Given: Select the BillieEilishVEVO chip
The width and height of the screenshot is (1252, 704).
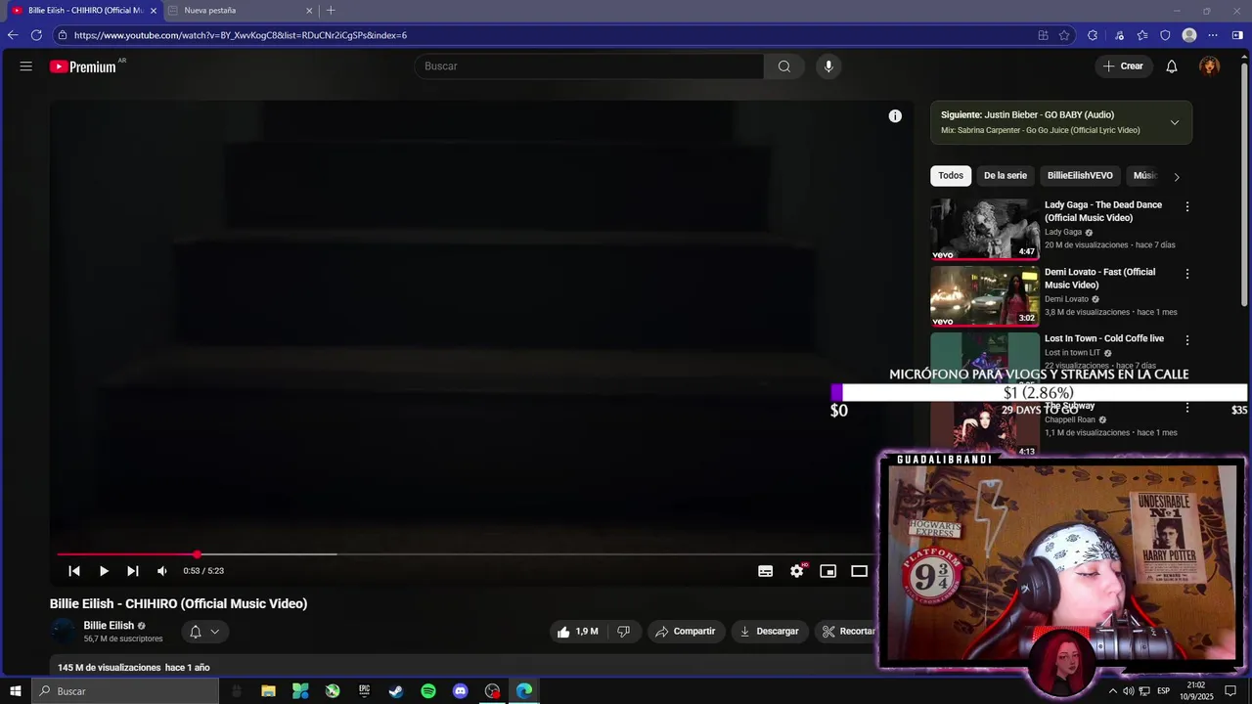Looking at the screenshot, I should click(1080, 176).
